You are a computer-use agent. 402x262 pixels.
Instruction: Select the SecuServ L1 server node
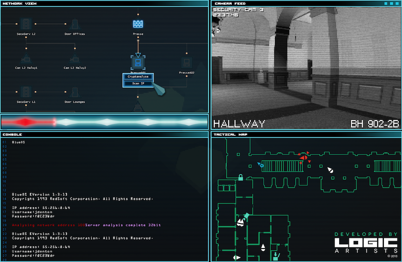pos(26,92)
